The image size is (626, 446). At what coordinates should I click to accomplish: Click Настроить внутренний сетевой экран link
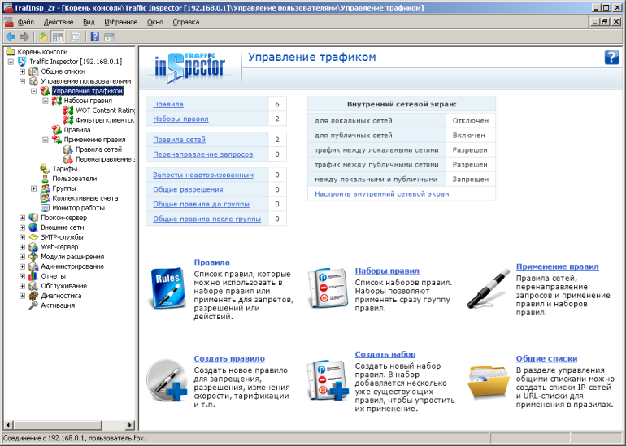381,194
